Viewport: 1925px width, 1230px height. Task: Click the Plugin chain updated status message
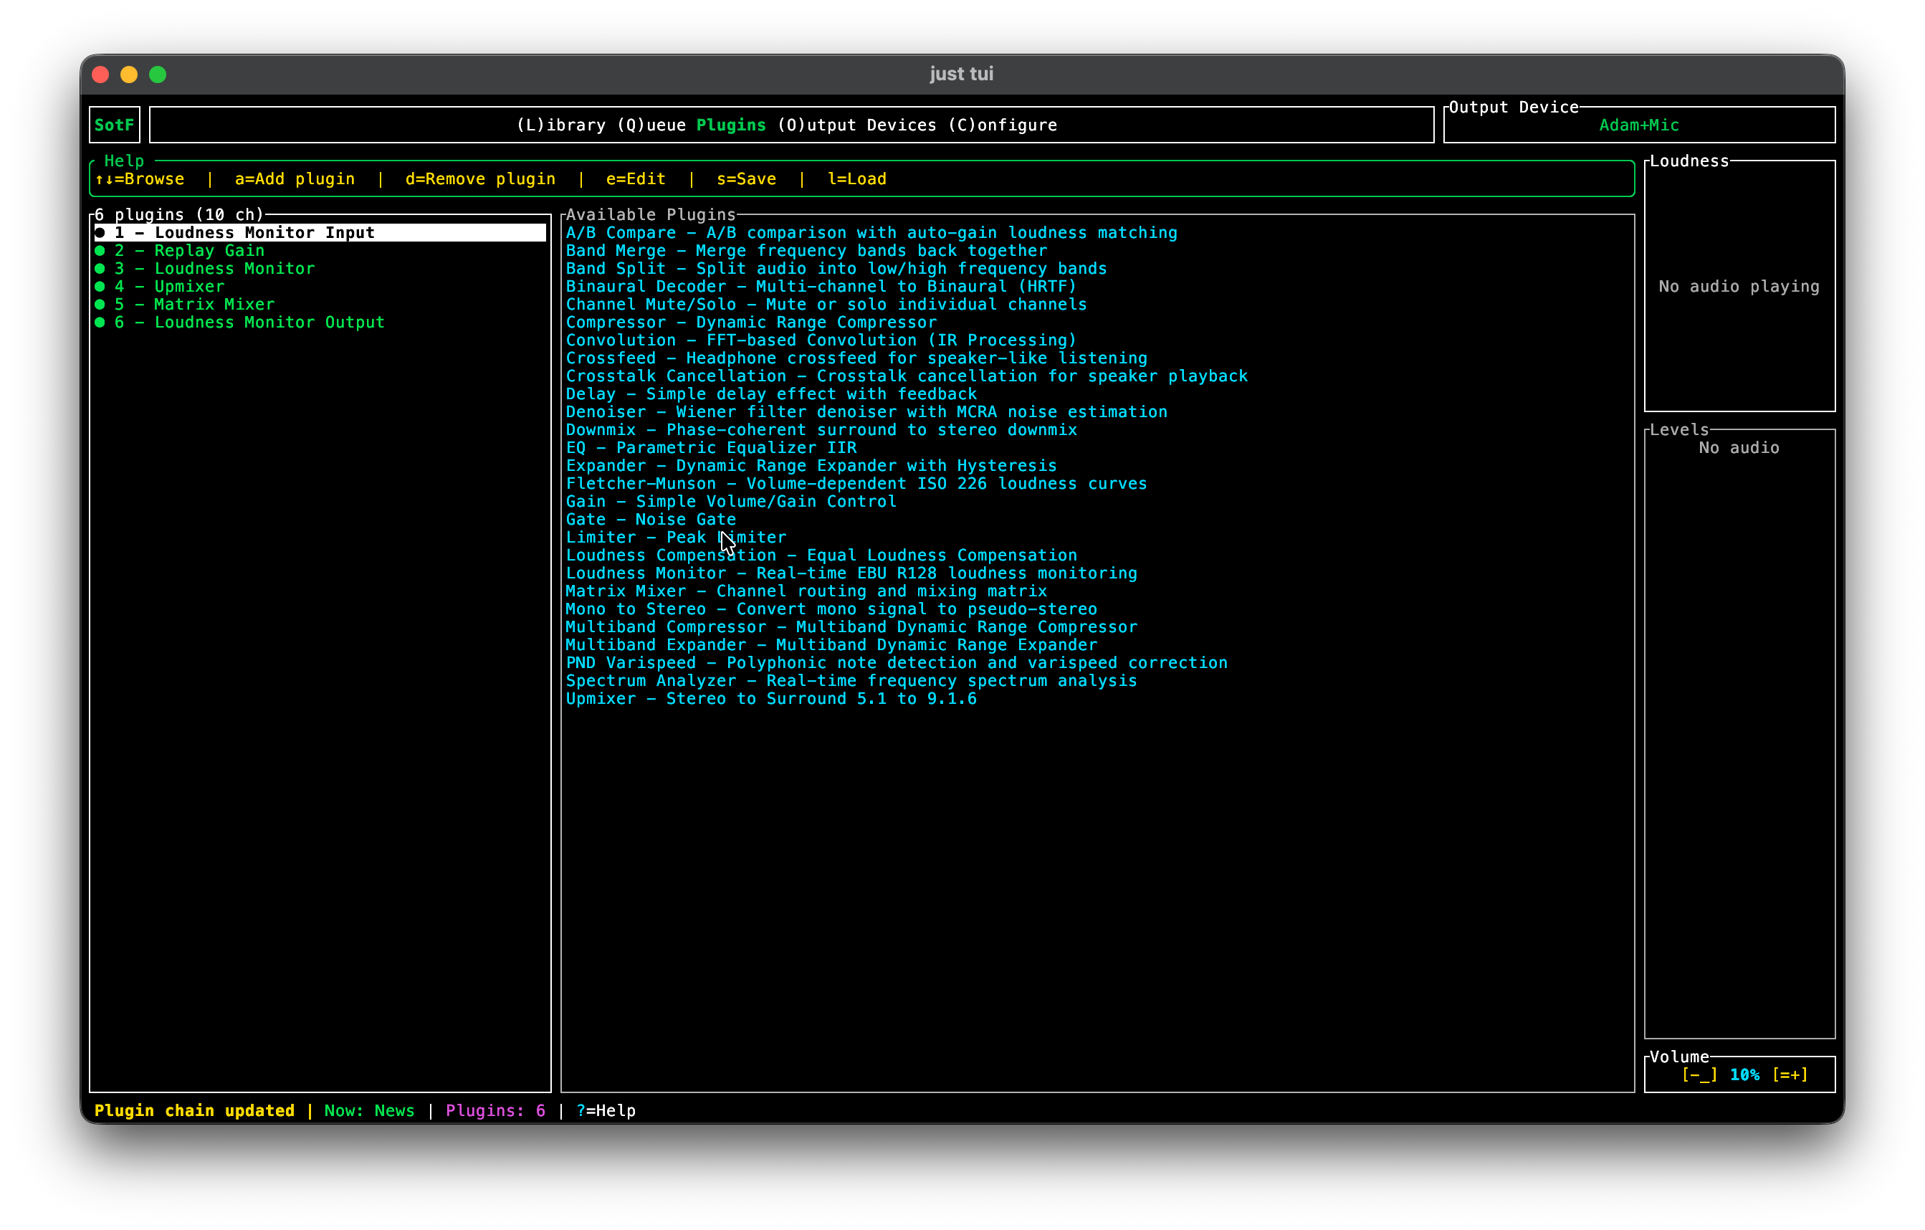point(194,1110)
